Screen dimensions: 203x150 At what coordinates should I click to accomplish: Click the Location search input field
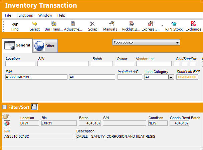tap(20, 64)
